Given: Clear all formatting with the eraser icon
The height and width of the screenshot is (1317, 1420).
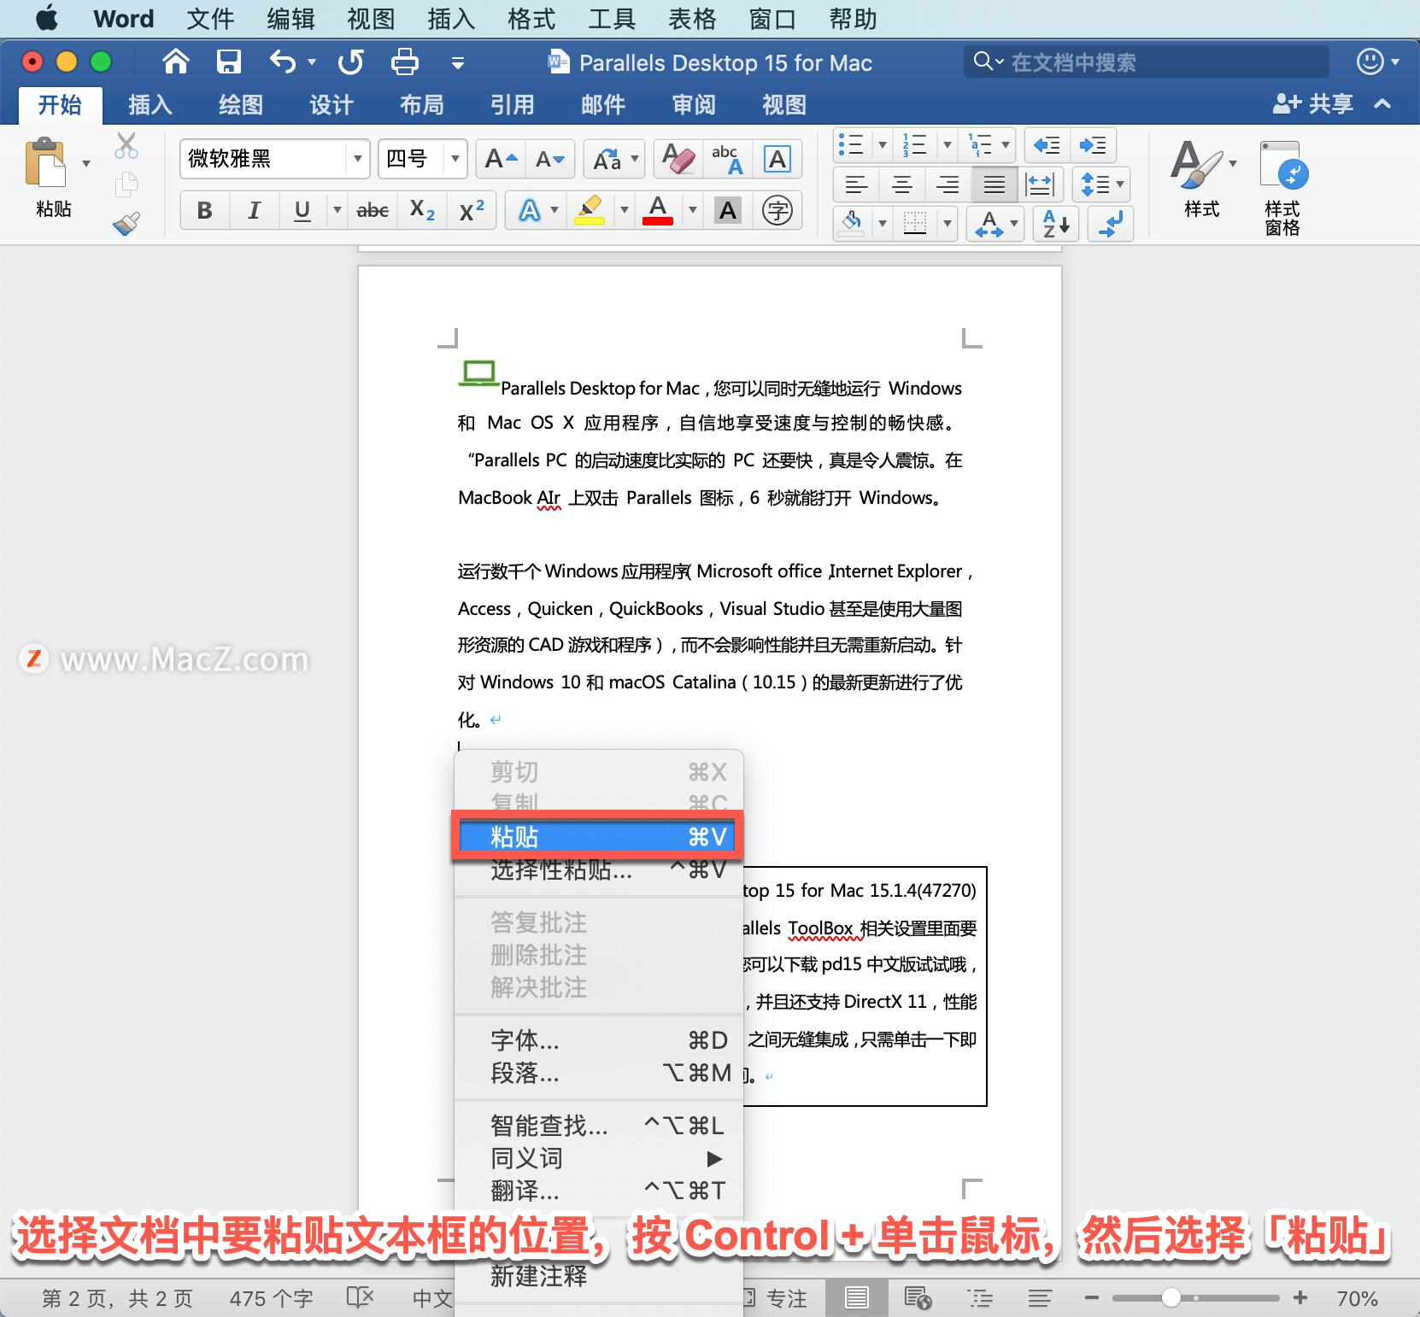Looking at the screenshot, I should tap(678, 159).
